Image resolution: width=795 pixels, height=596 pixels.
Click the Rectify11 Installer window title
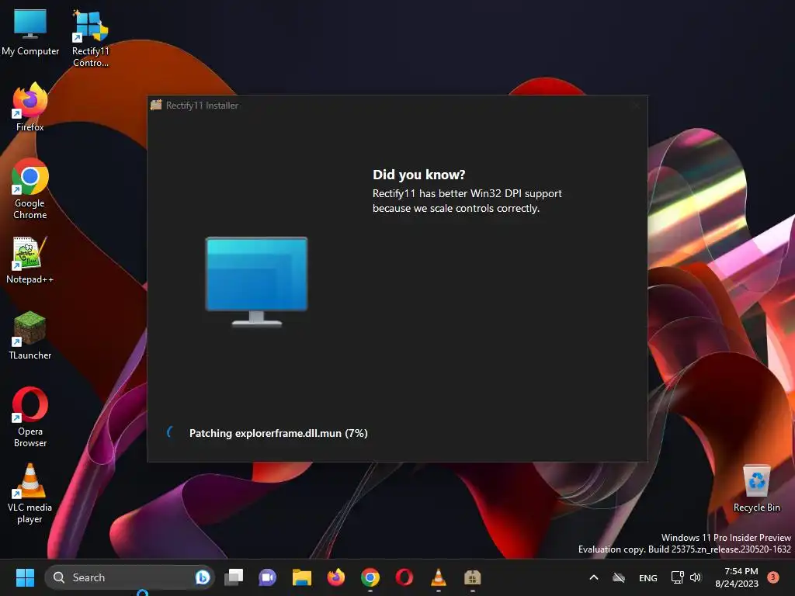[202, 106]
